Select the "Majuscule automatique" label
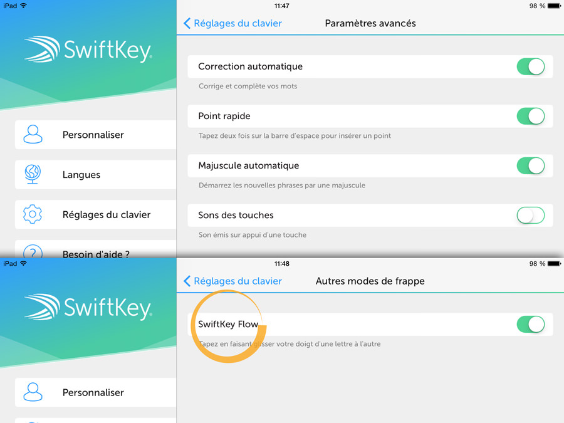564x423 pixels. (249, 165)
